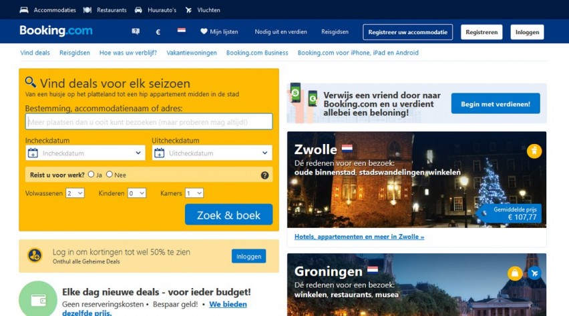Select the Nee radio button

(x=110, y=174)
